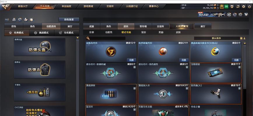Delete 遗忘芯片-防御机械 via trash icon

134,67
